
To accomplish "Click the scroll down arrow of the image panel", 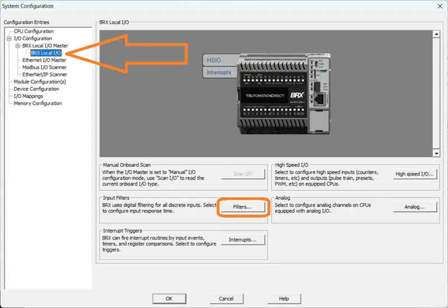I will tap(436, 153).
